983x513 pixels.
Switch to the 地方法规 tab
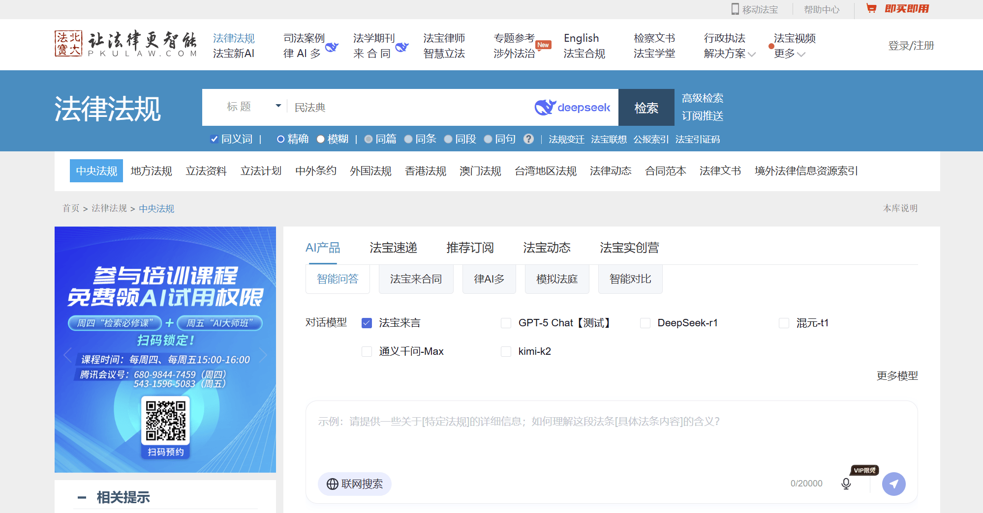coord(151,171)
